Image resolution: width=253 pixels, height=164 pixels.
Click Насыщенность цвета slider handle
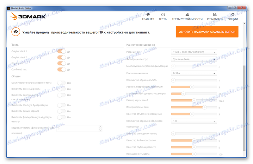pyautogui.click(x=194, y=154)
